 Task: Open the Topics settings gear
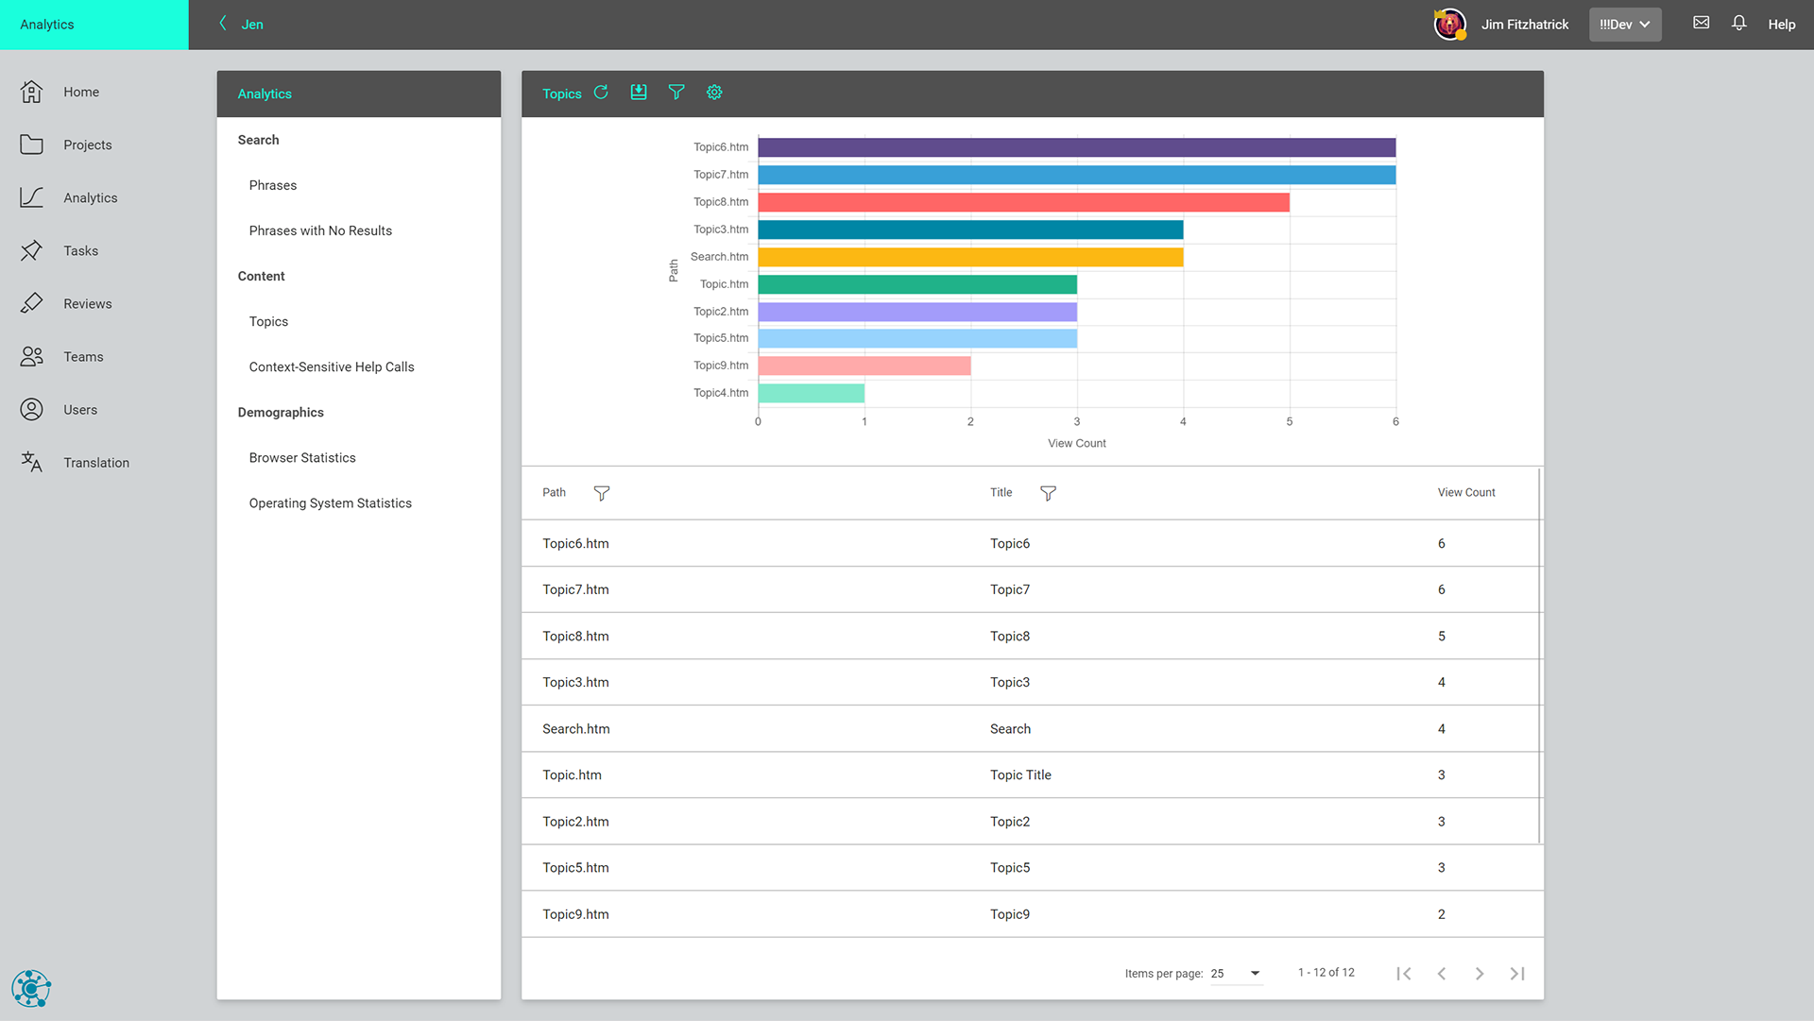point(714,93)
